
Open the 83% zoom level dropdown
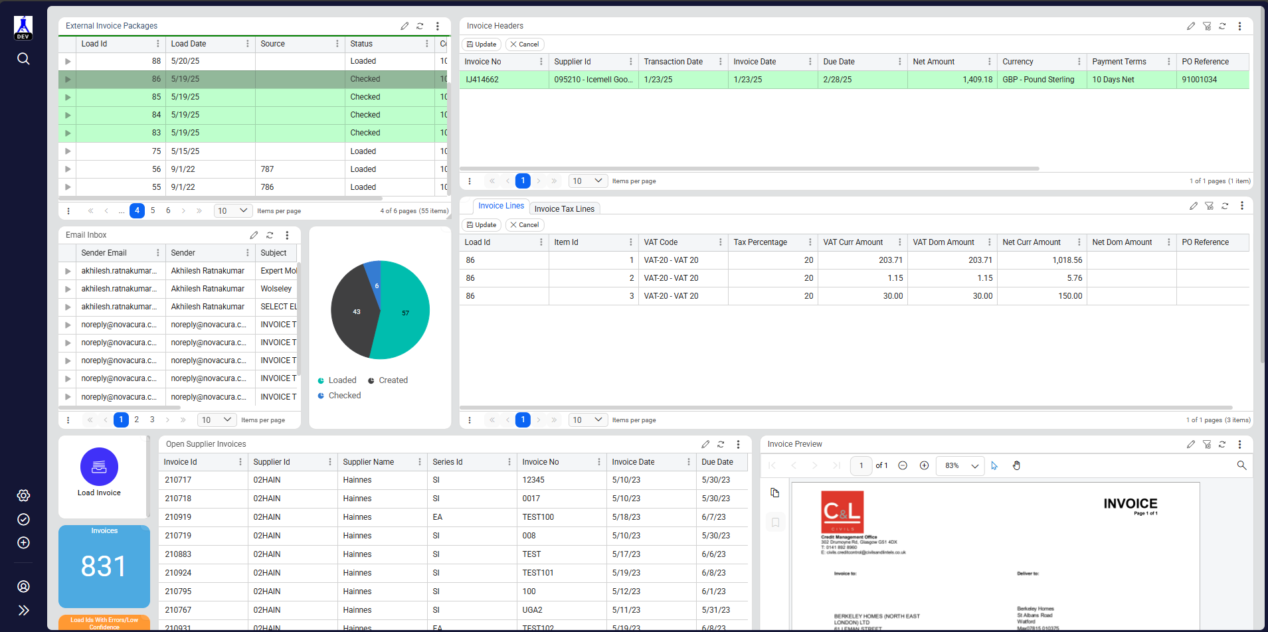pos(960,465)
